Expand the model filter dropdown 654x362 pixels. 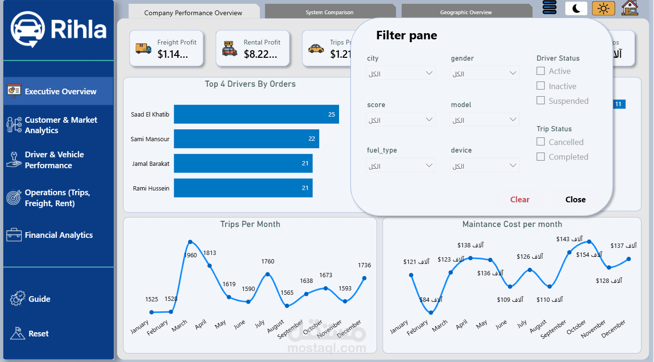485,120
